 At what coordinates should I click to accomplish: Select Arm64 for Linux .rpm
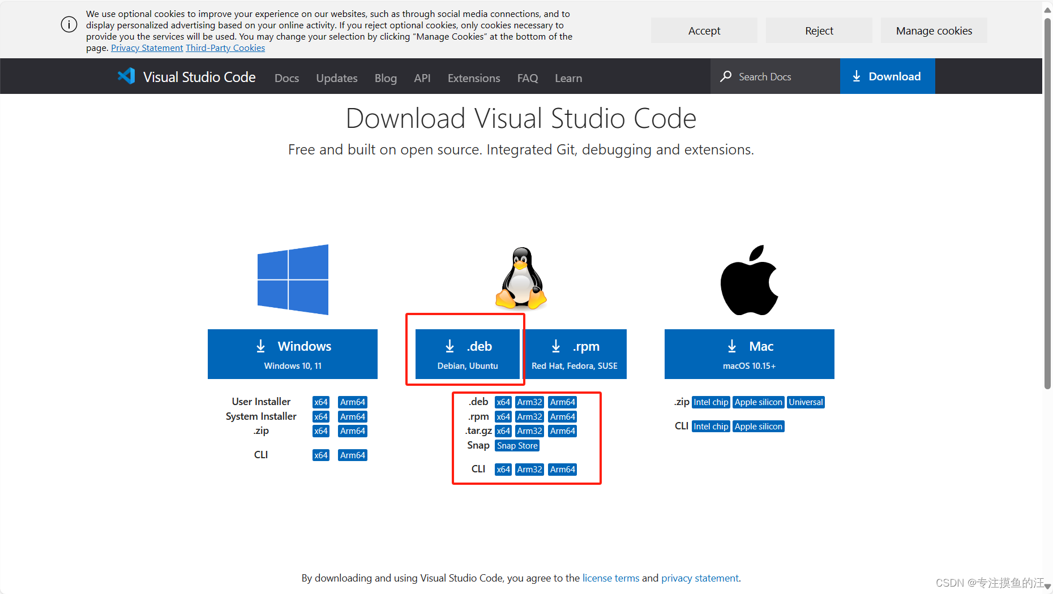(x=563, y=417)
